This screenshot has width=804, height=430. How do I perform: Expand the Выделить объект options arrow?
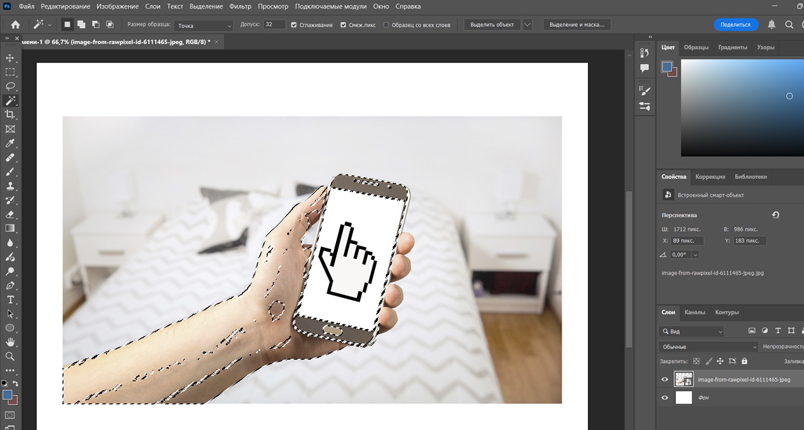pyautogui.click(x=527, y=25)
